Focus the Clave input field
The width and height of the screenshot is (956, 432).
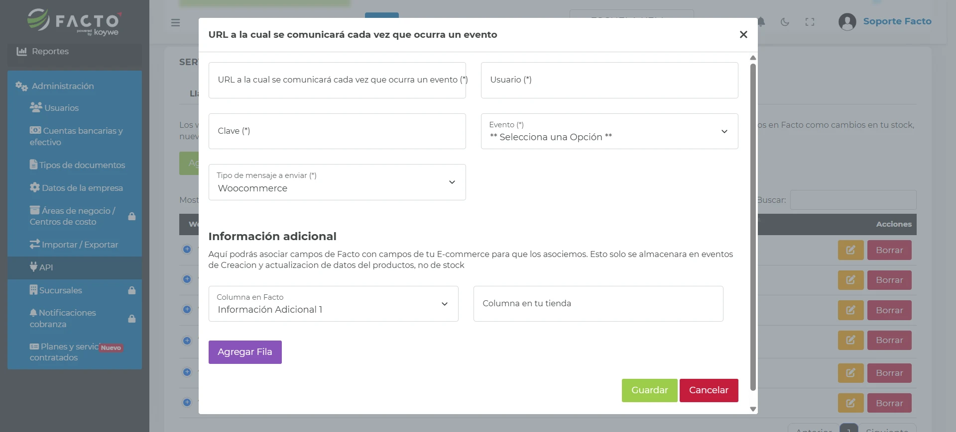pyautogui.click(x=337, y=131)
